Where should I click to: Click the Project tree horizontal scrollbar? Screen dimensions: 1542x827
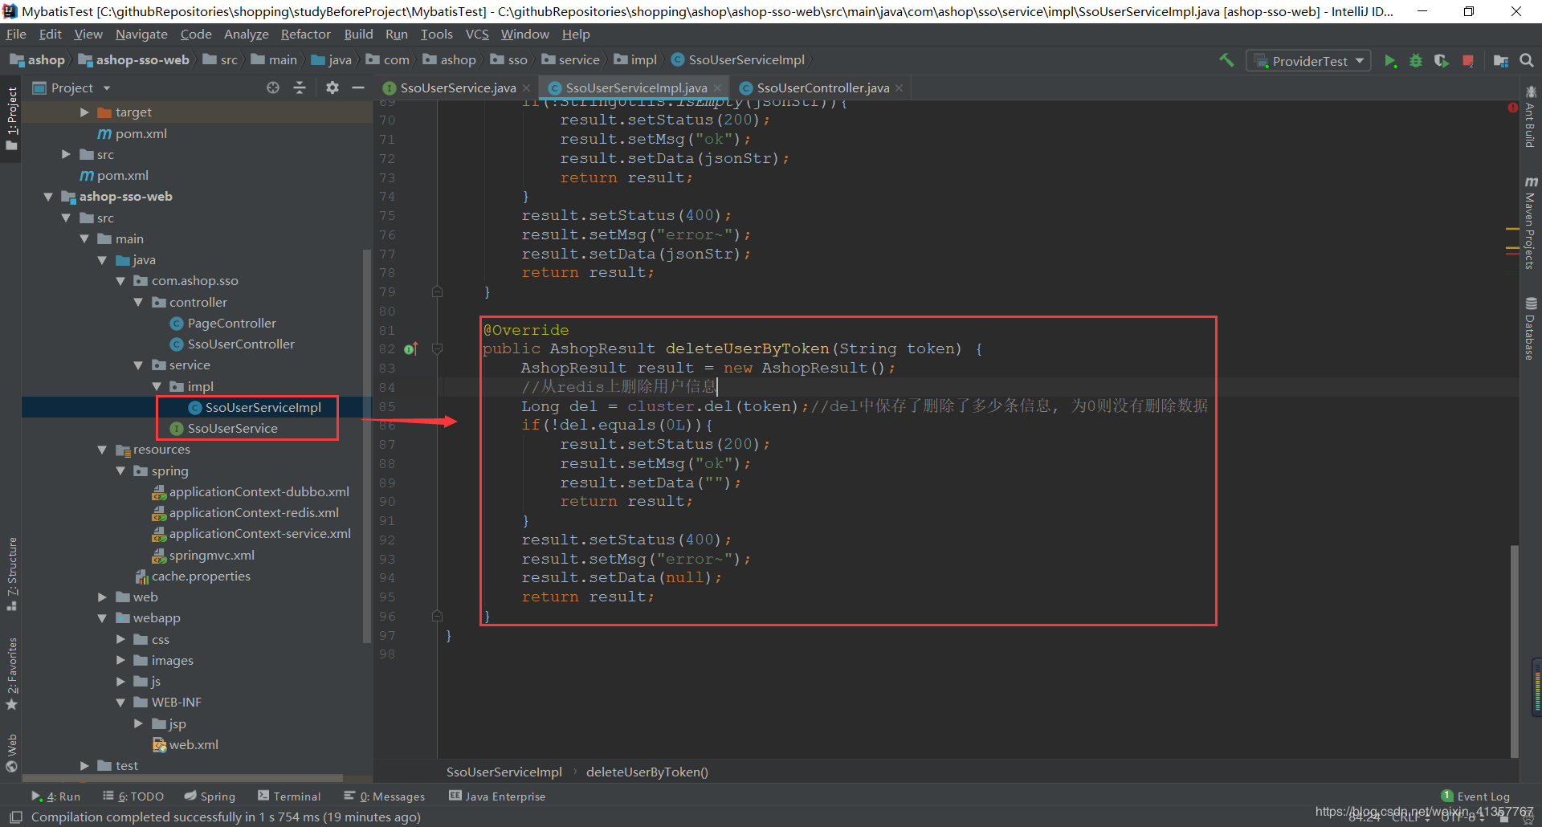[183, 778]
